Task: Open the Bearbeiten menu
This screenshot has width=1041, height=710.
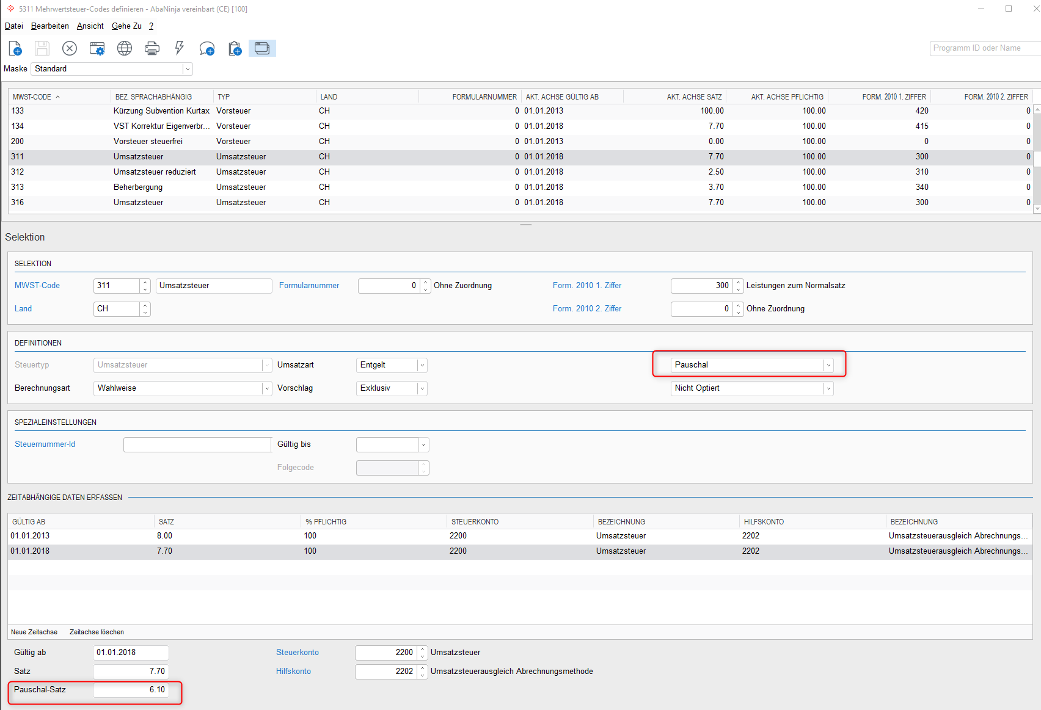Action: click(x=50, y=26)
